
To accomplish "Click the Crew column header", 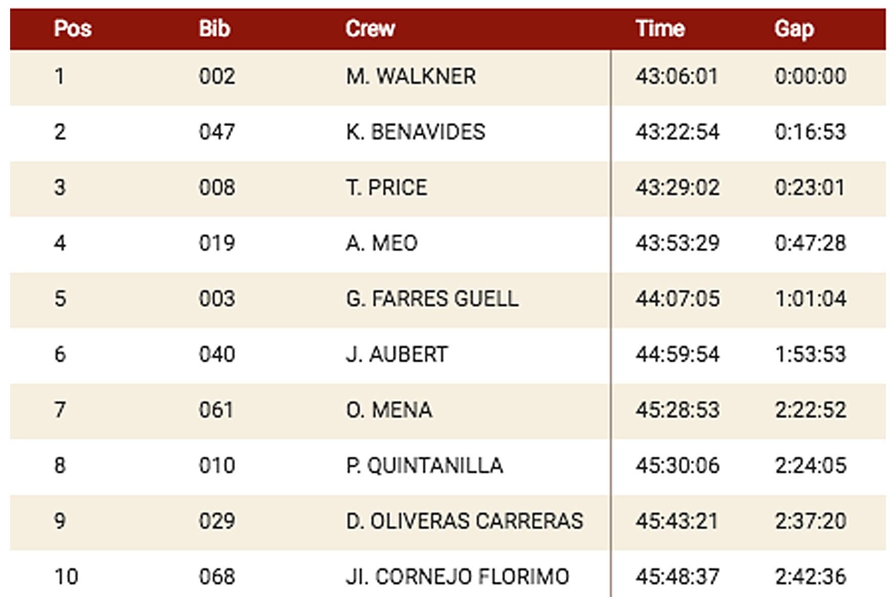I will pyautogui.click(x=370, y=29).
